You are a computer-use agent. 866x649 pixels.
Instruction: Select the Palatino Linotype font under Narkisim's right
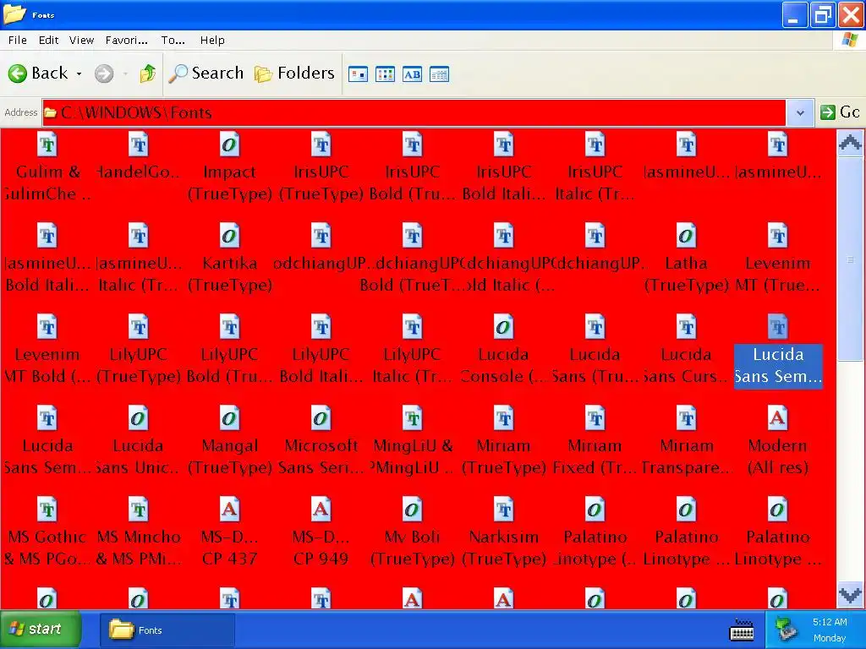[x=595, y=510]
